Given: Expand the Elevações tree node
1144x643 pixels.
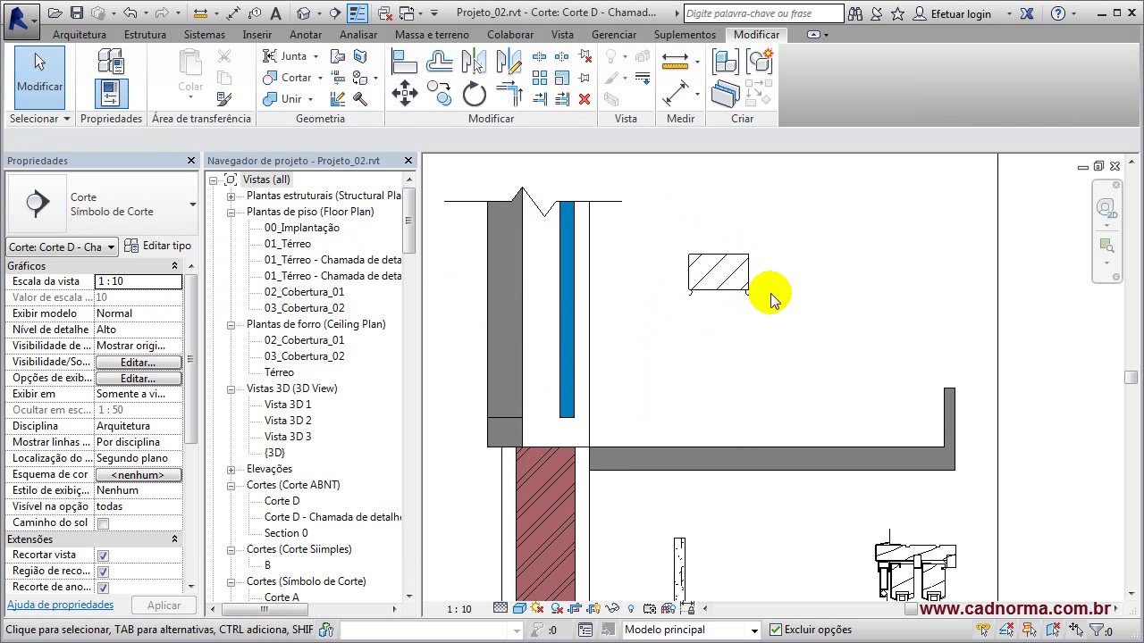Looking at the screenshot, I should (x=231, y=469).
